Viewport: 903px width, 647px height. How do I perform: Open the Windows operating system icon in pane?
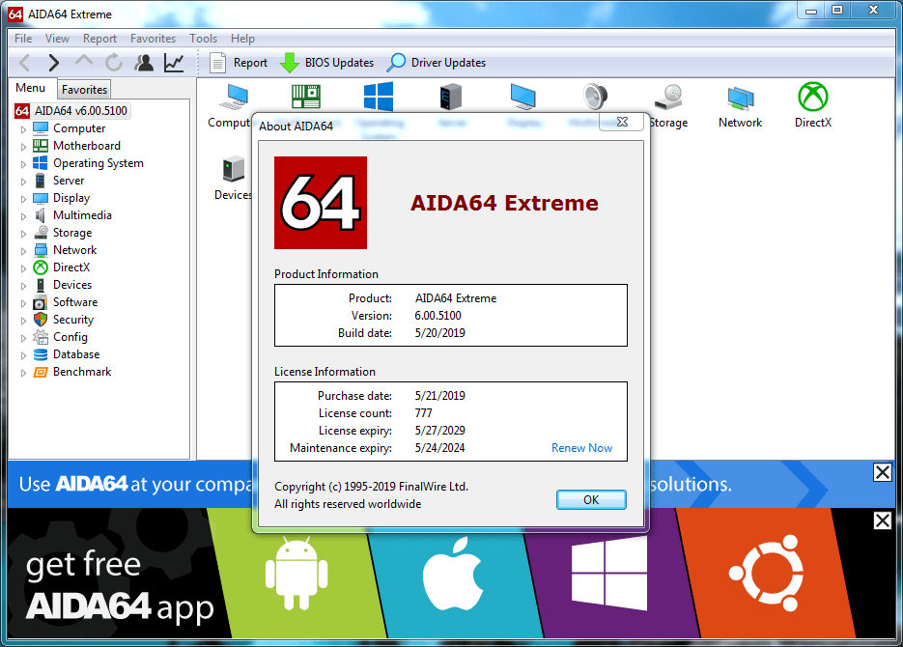tap(379, 97)
